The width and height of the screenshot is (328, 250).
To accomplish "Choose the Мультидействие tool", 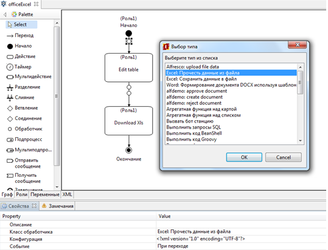I will (29, 77).
